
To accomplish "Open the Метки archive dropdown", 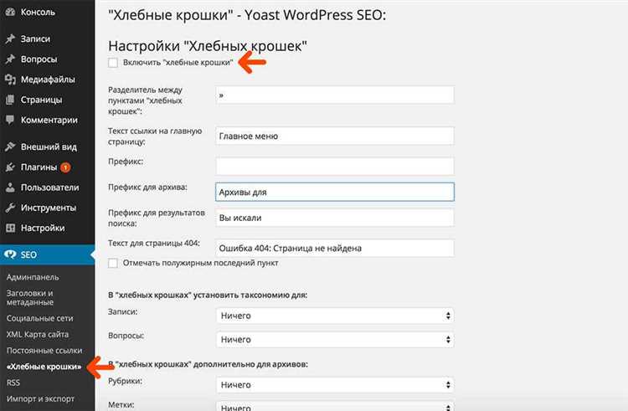I will (x=335, y=406).
